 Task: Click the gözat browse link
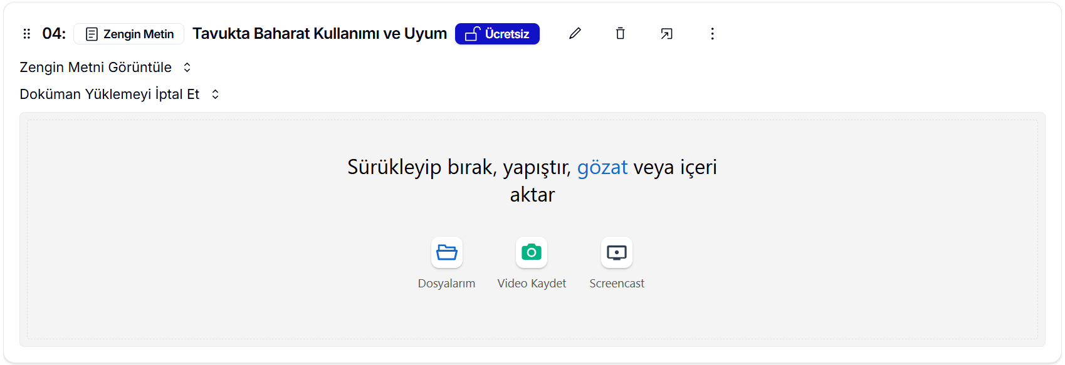[x=602, y=168]
